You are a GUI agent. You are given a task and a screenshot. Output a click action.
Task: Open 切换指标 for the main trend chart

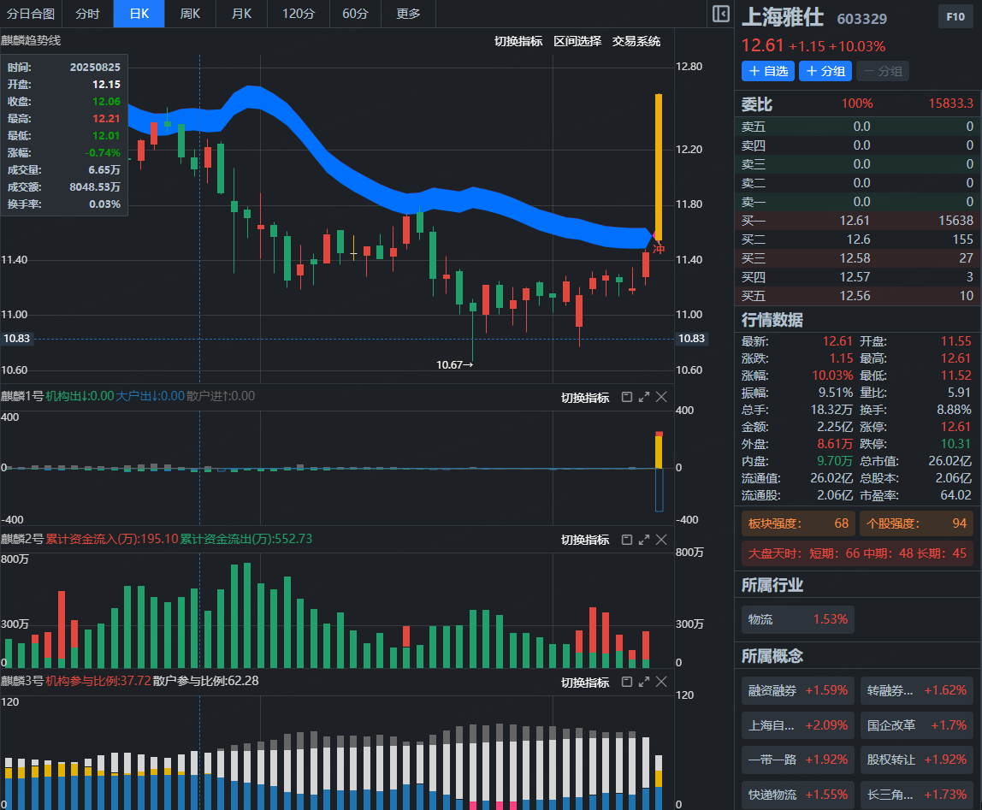point(518,41)
